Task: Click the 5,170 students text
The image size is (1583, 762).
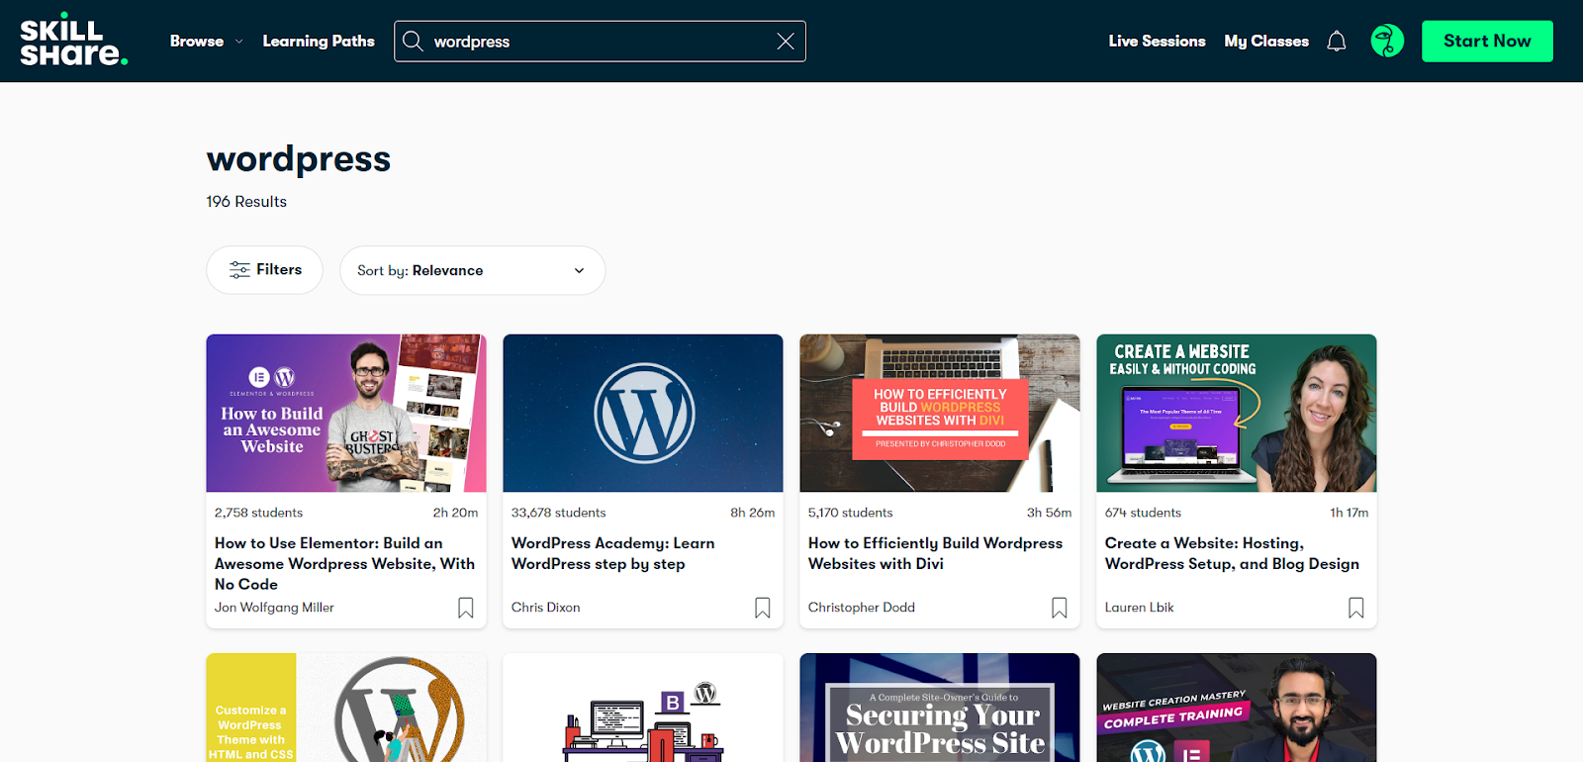Action: pos(851,513)
